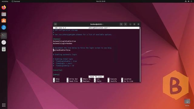Screen dimensions: 194x109
Task: Click the Write Out shortcut label
Action: (73, 79)
